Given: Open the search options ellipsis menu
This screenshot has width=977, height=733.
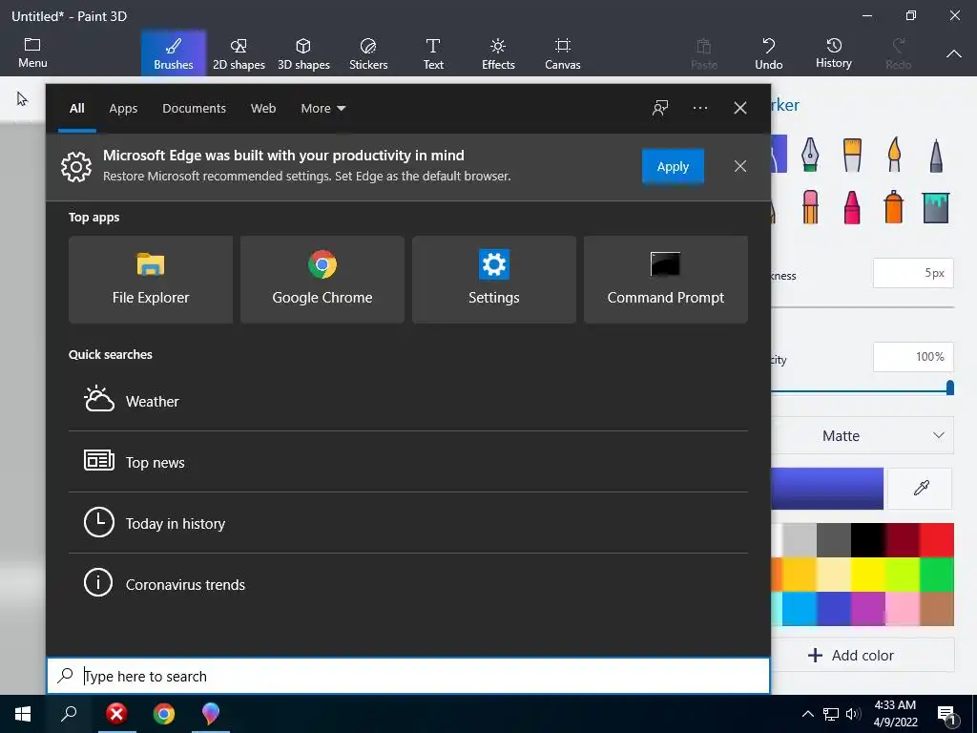Looking at the screenshot, I should pos(699,108).
